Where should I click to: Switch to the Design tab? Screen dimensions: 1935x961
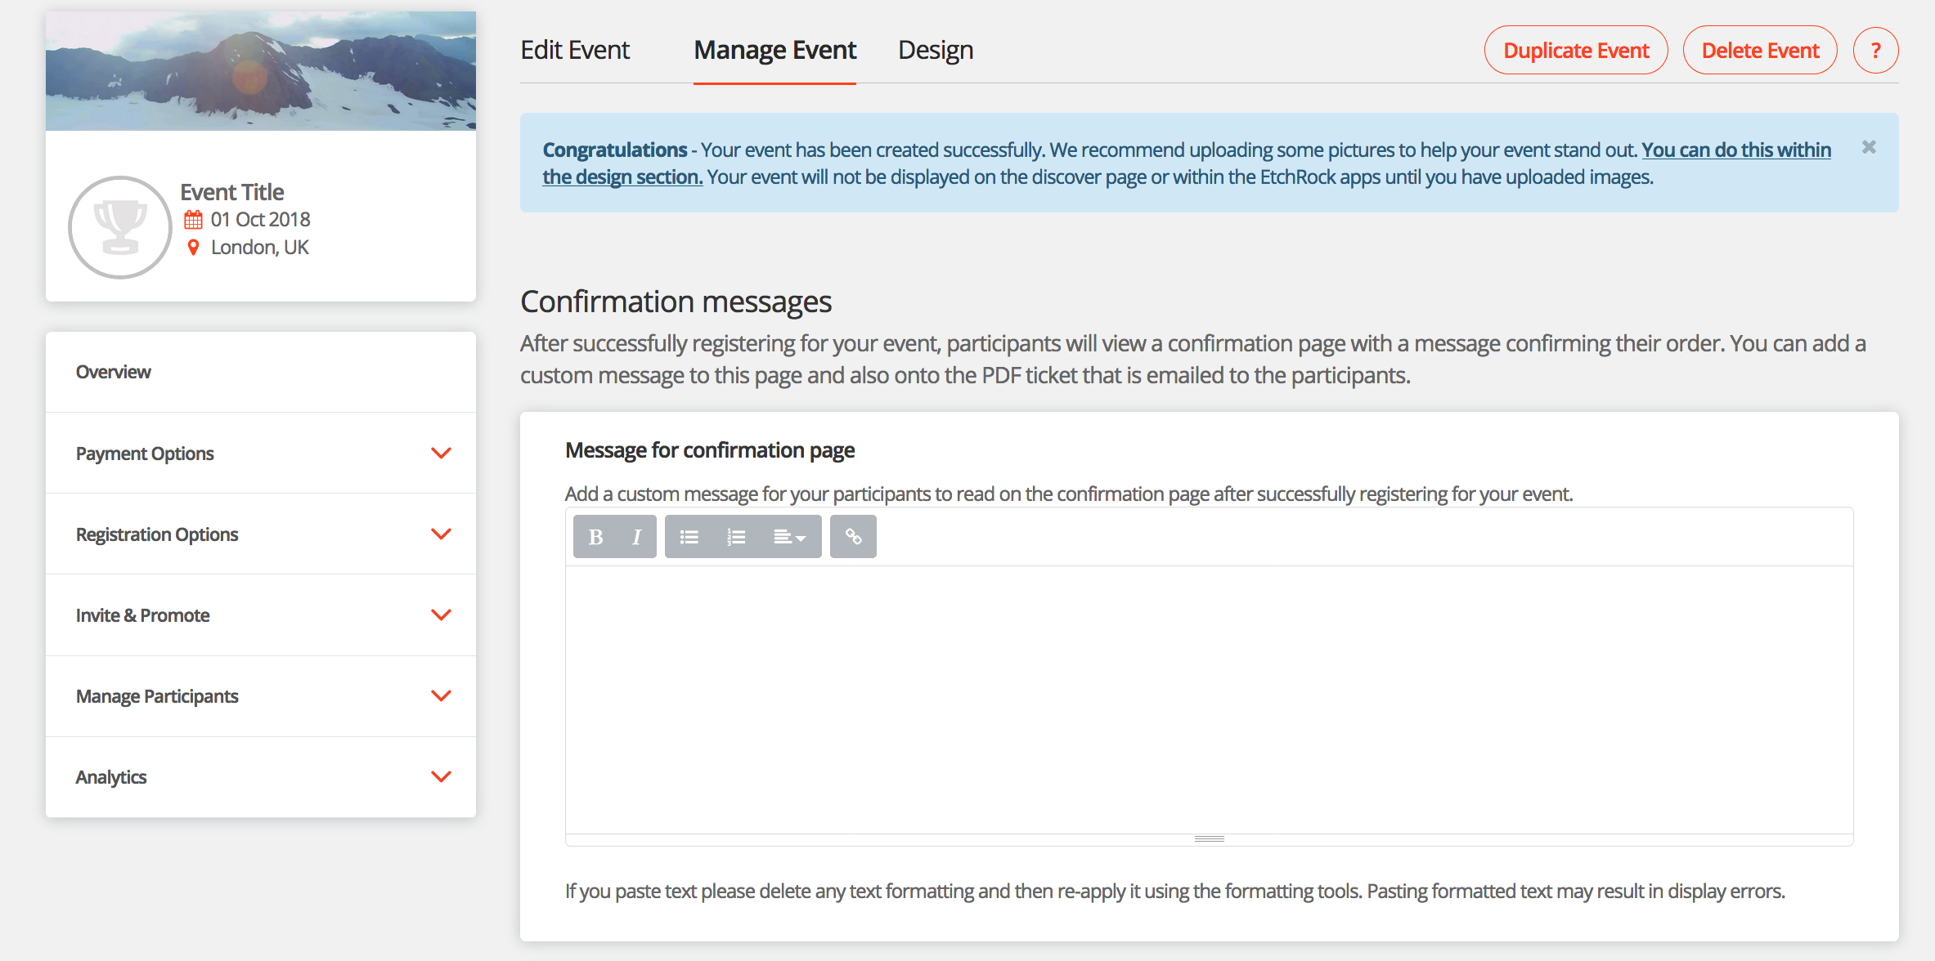coord(936,51)
